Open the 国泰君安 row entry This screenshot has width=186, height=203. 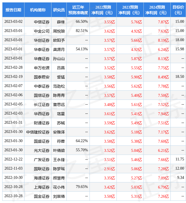point(42,77)
